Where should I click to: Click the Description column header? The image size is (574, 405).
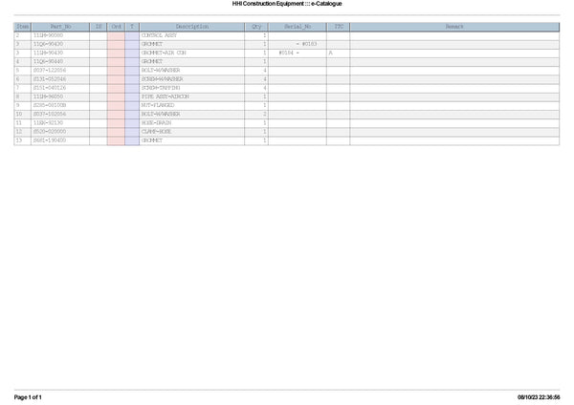191,26
